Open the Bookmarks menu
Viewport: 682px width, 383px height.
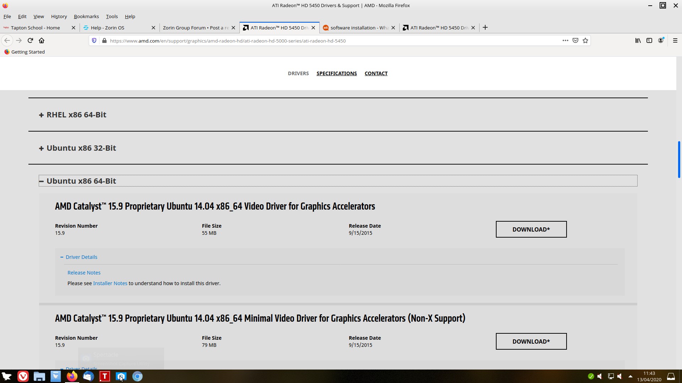(x=86, y=16)
